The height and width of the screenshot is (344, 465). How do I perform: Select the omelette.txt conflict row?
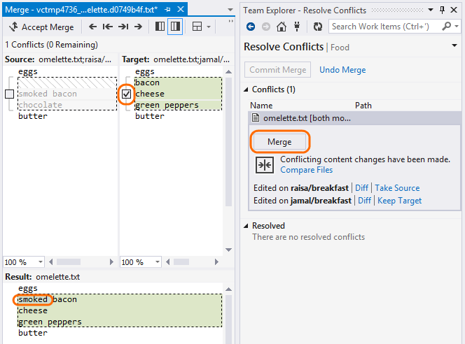tap(354, 118)
